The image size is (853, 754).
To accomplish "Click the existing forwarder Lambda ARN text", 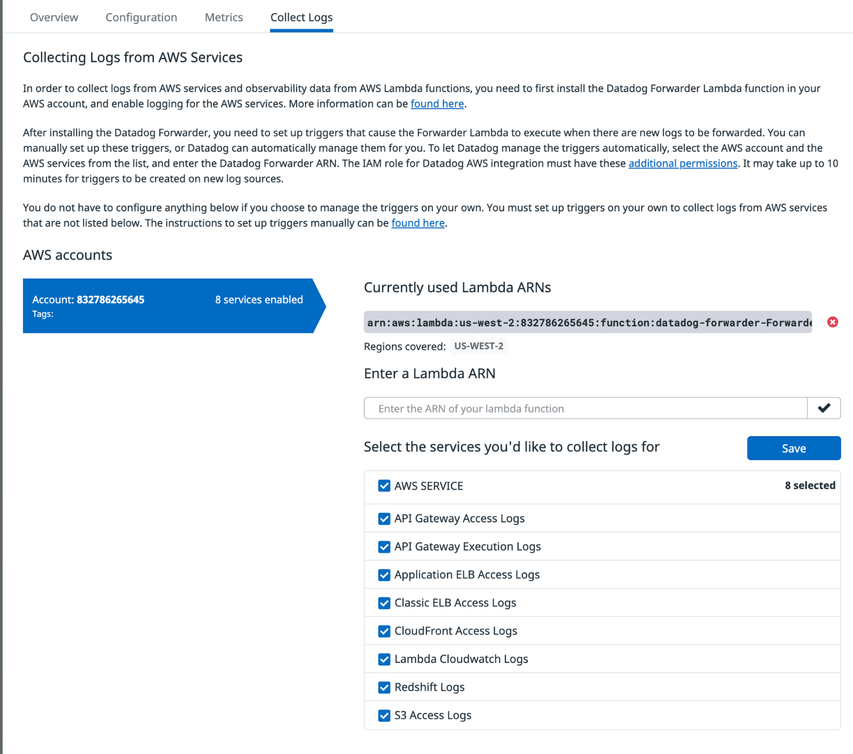I will (x=588, y=322).
